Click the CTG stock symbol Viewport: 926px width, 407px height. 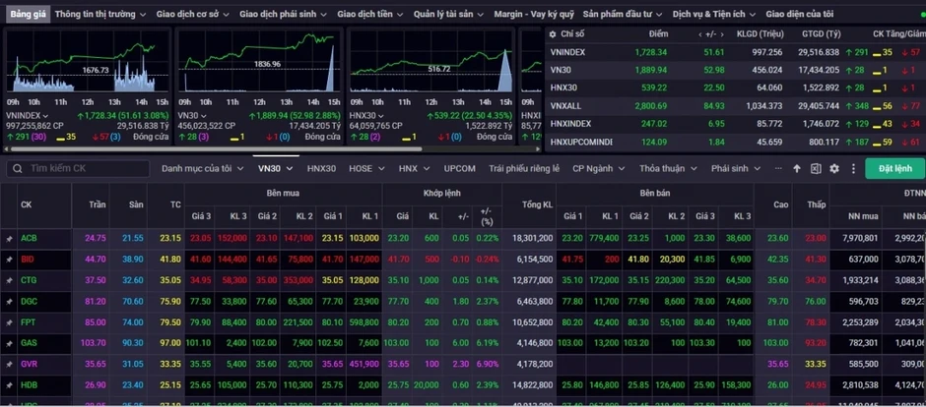(29, 280)
